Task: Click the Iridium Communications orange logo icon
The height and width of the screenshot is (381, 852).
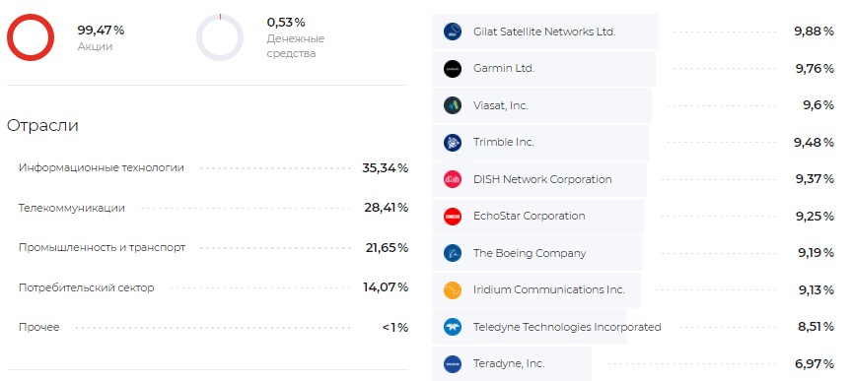Action: tap(452, 289)
